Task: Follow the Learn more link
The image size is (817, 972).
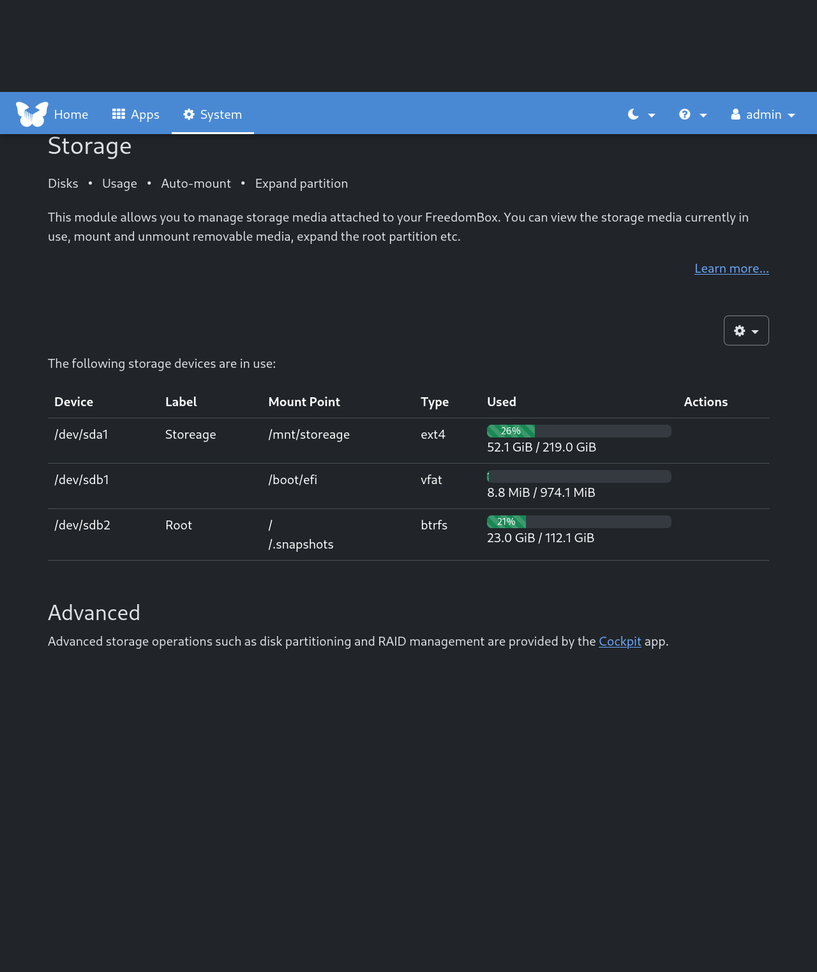Action: click(731, 268)
